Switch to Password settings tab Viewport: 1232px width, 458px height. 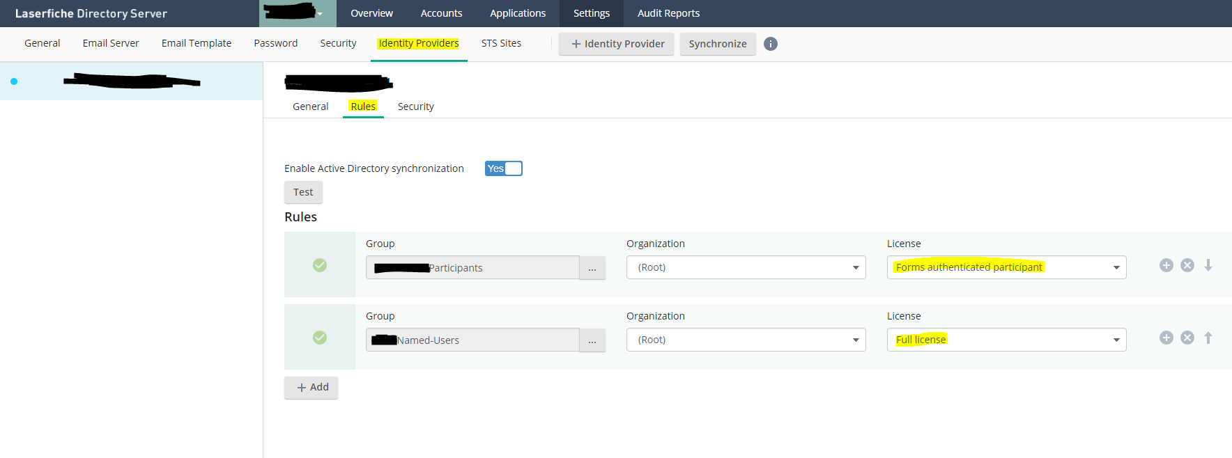[276, 43]
